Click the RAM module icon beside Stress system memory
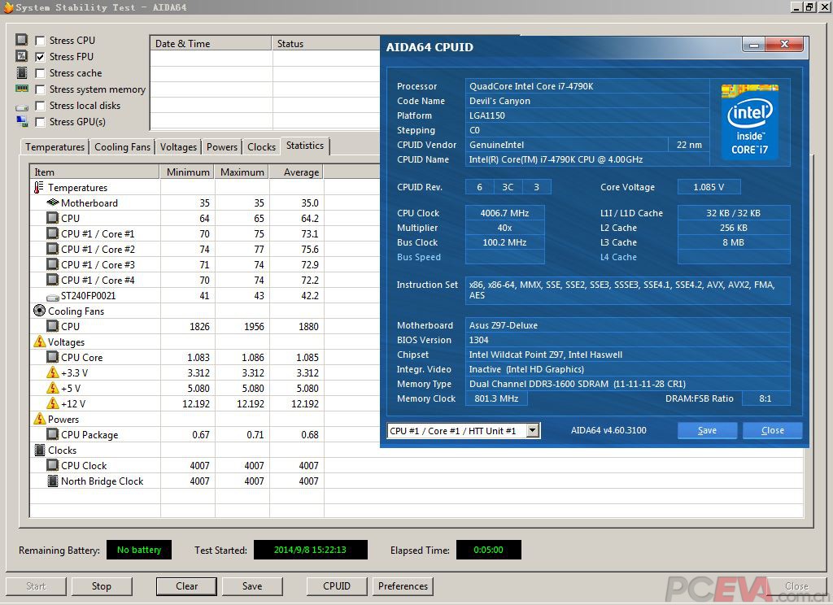Screen dimensions: 833x605 tap(22, 89)
